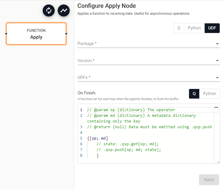Open the UDFs dropdown list
Screen dimensions: 223x189
click(x=149, y=77)
